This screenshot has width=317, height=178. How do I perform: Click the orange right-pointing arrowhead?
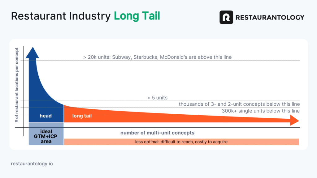[x=294, y=120]
